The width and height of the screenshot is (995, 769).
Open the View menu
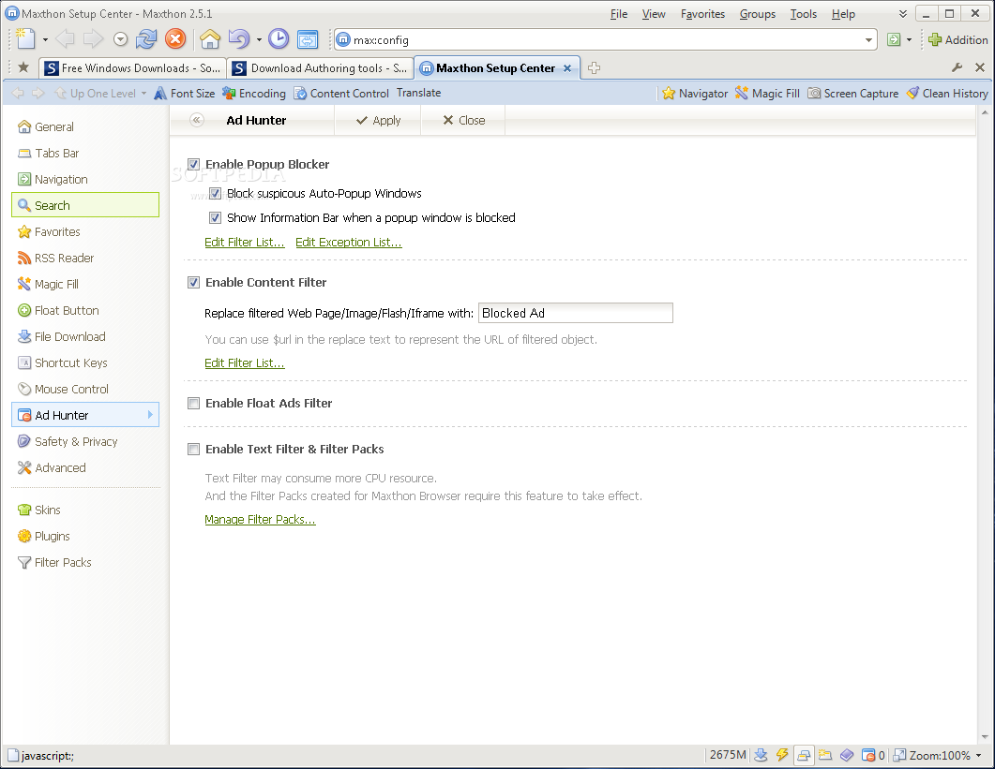(x=654, y=14)
